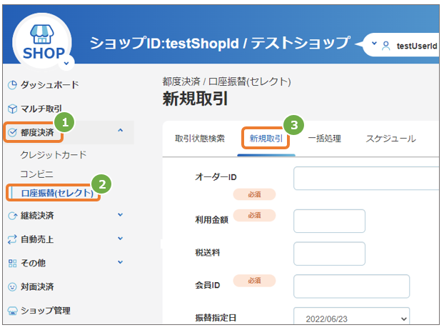Screen dimensions: 444x330
Task: Collapse the 都度決済 section chevron
Action: pyautogui.click(x=121, y=130)
